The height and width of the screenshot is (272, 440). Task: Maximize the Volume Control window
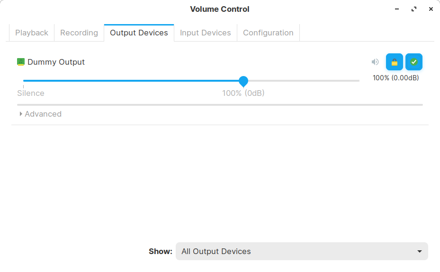click(x=414, y=9)
